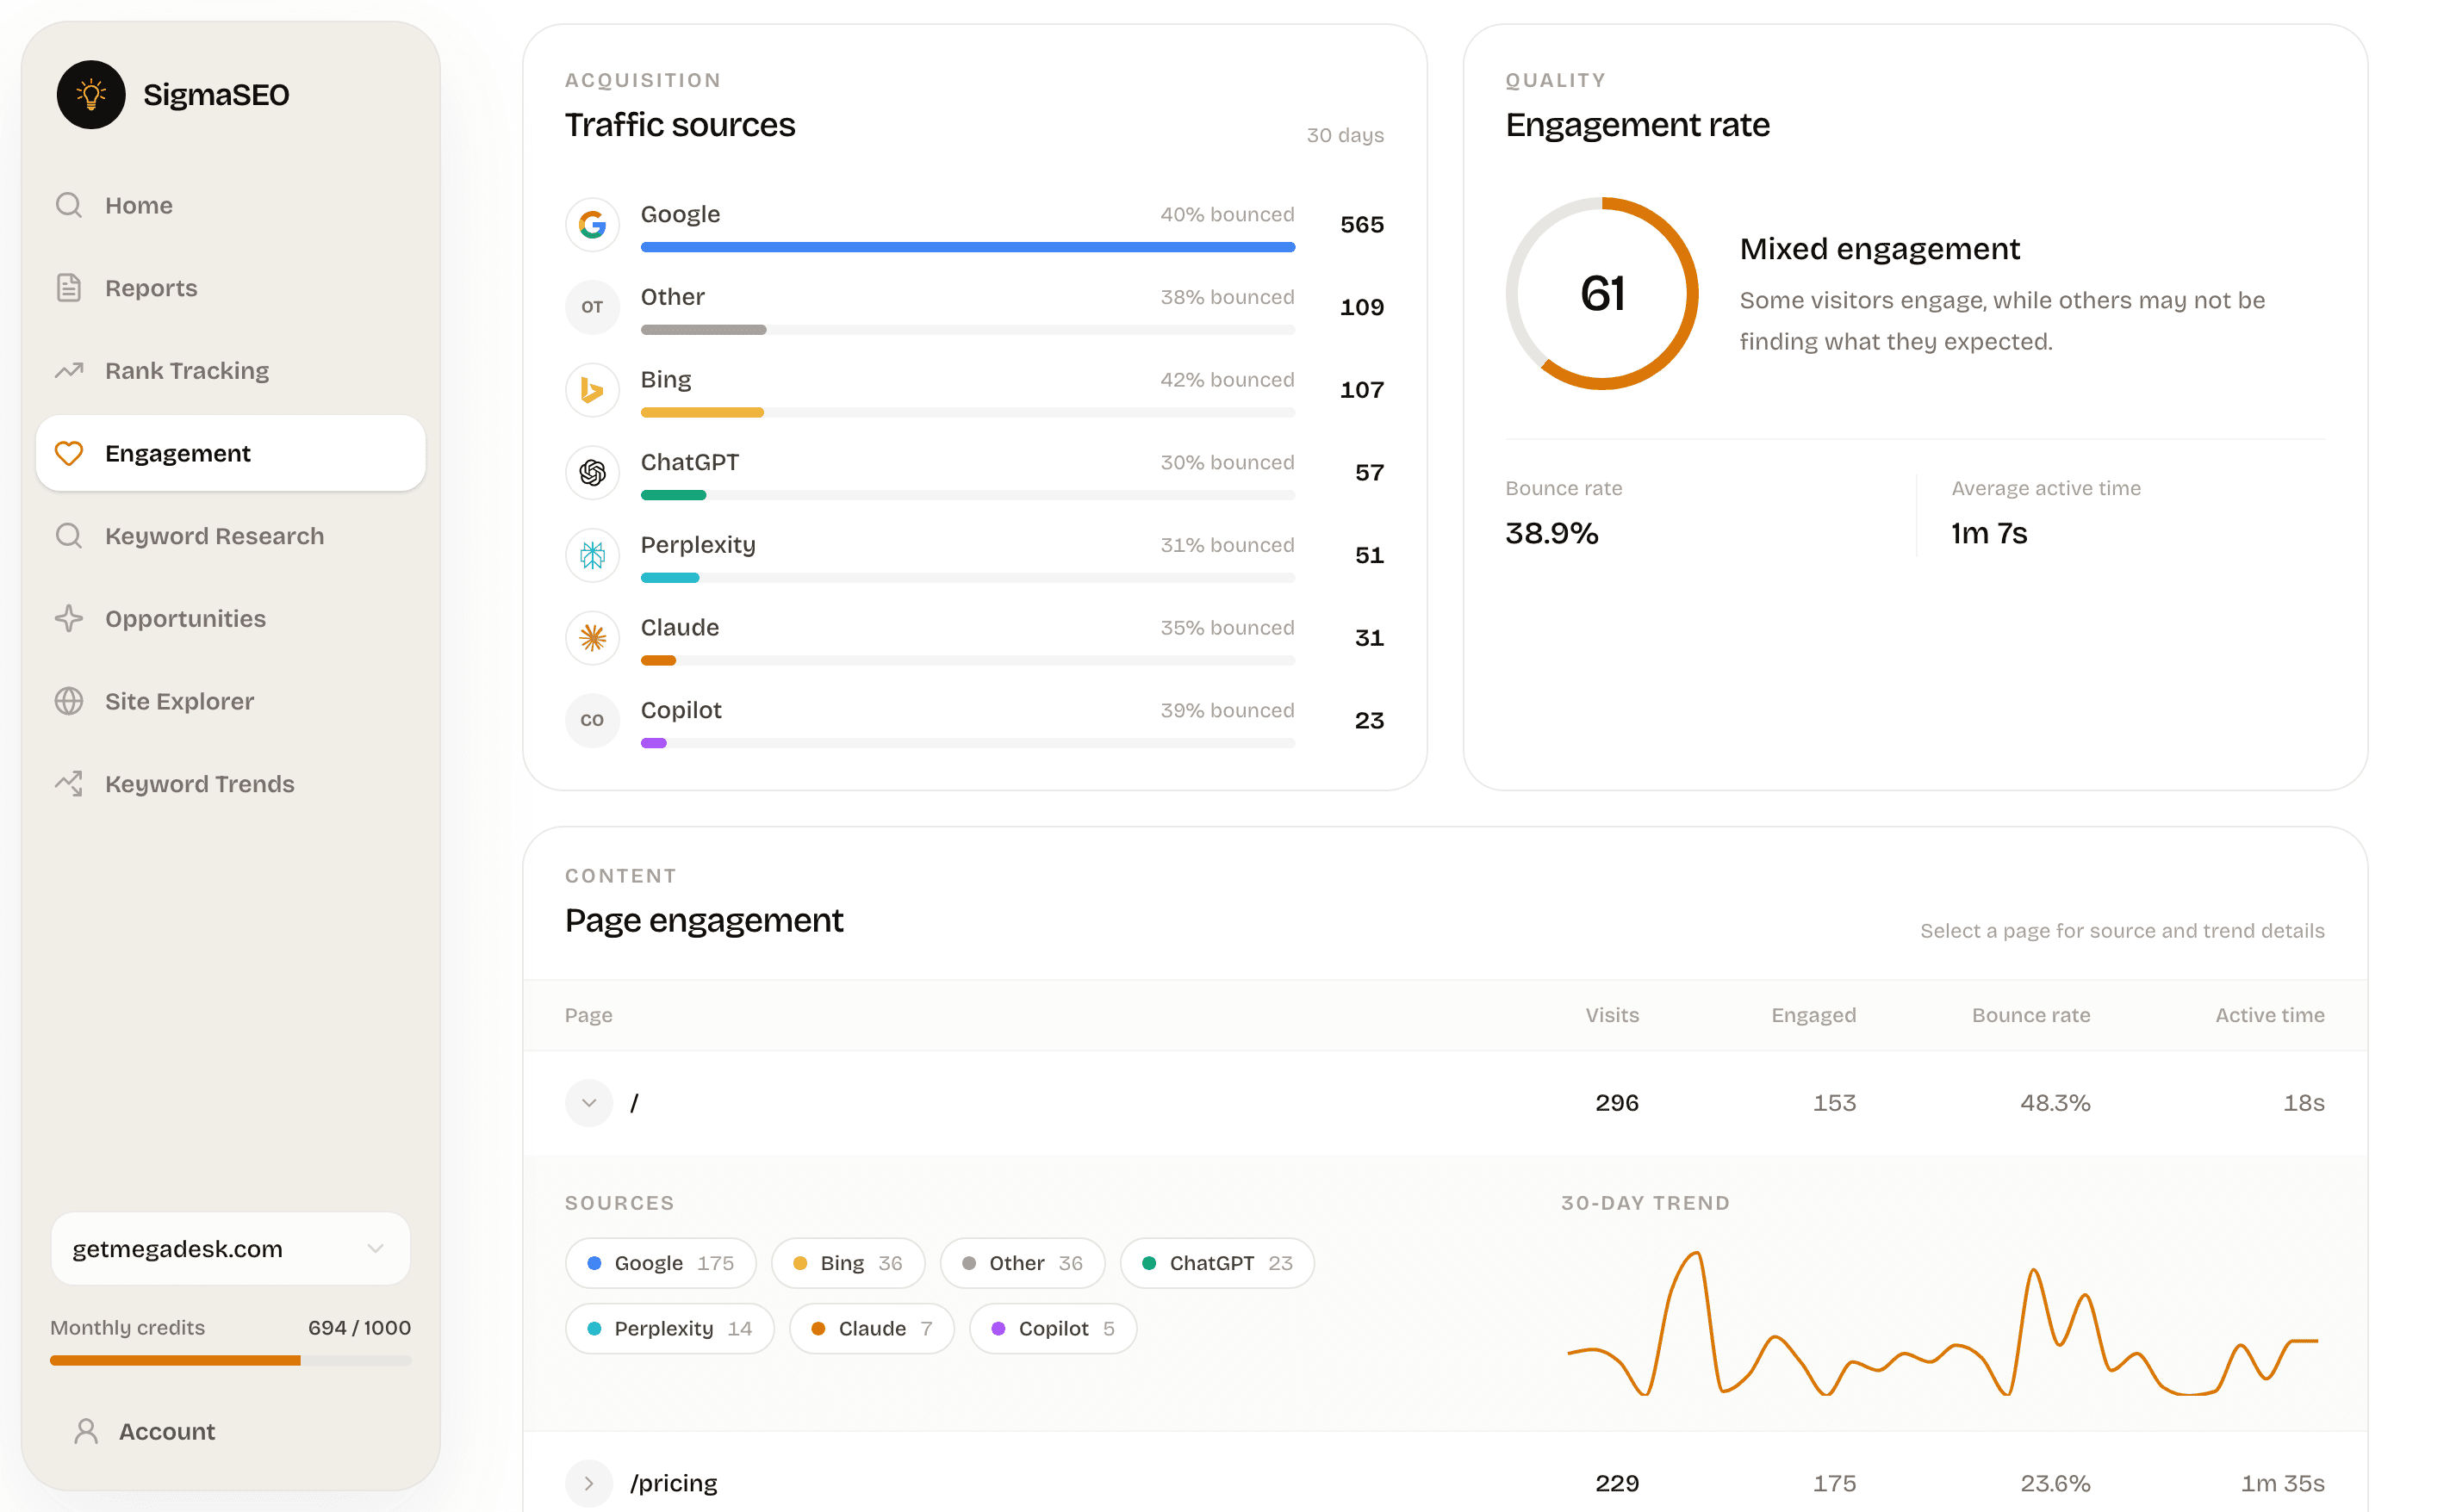Open the Home menu item

click(231, 205)
